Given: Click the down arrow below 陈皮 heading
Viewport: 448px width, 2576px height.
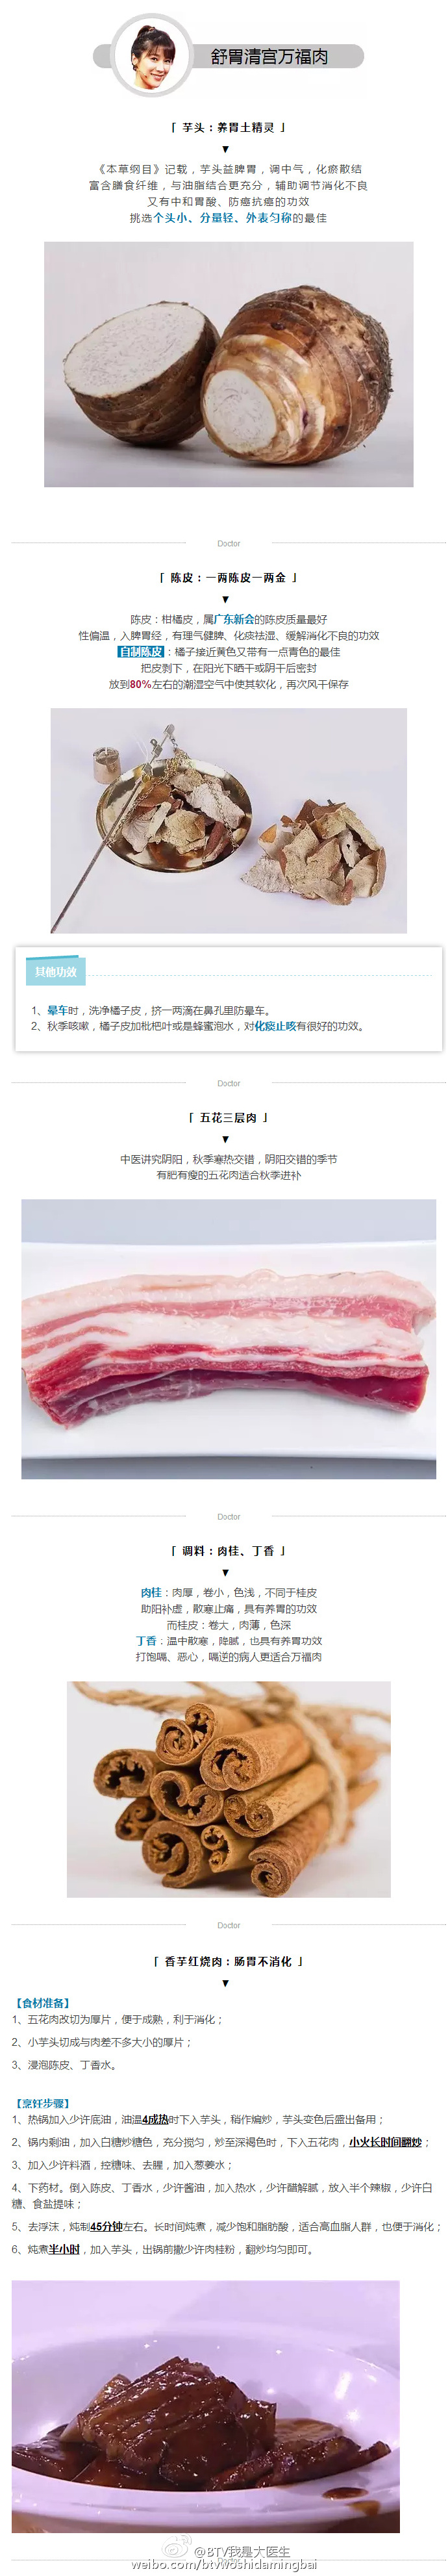Looking at the screenshot, I should point(225,599).
